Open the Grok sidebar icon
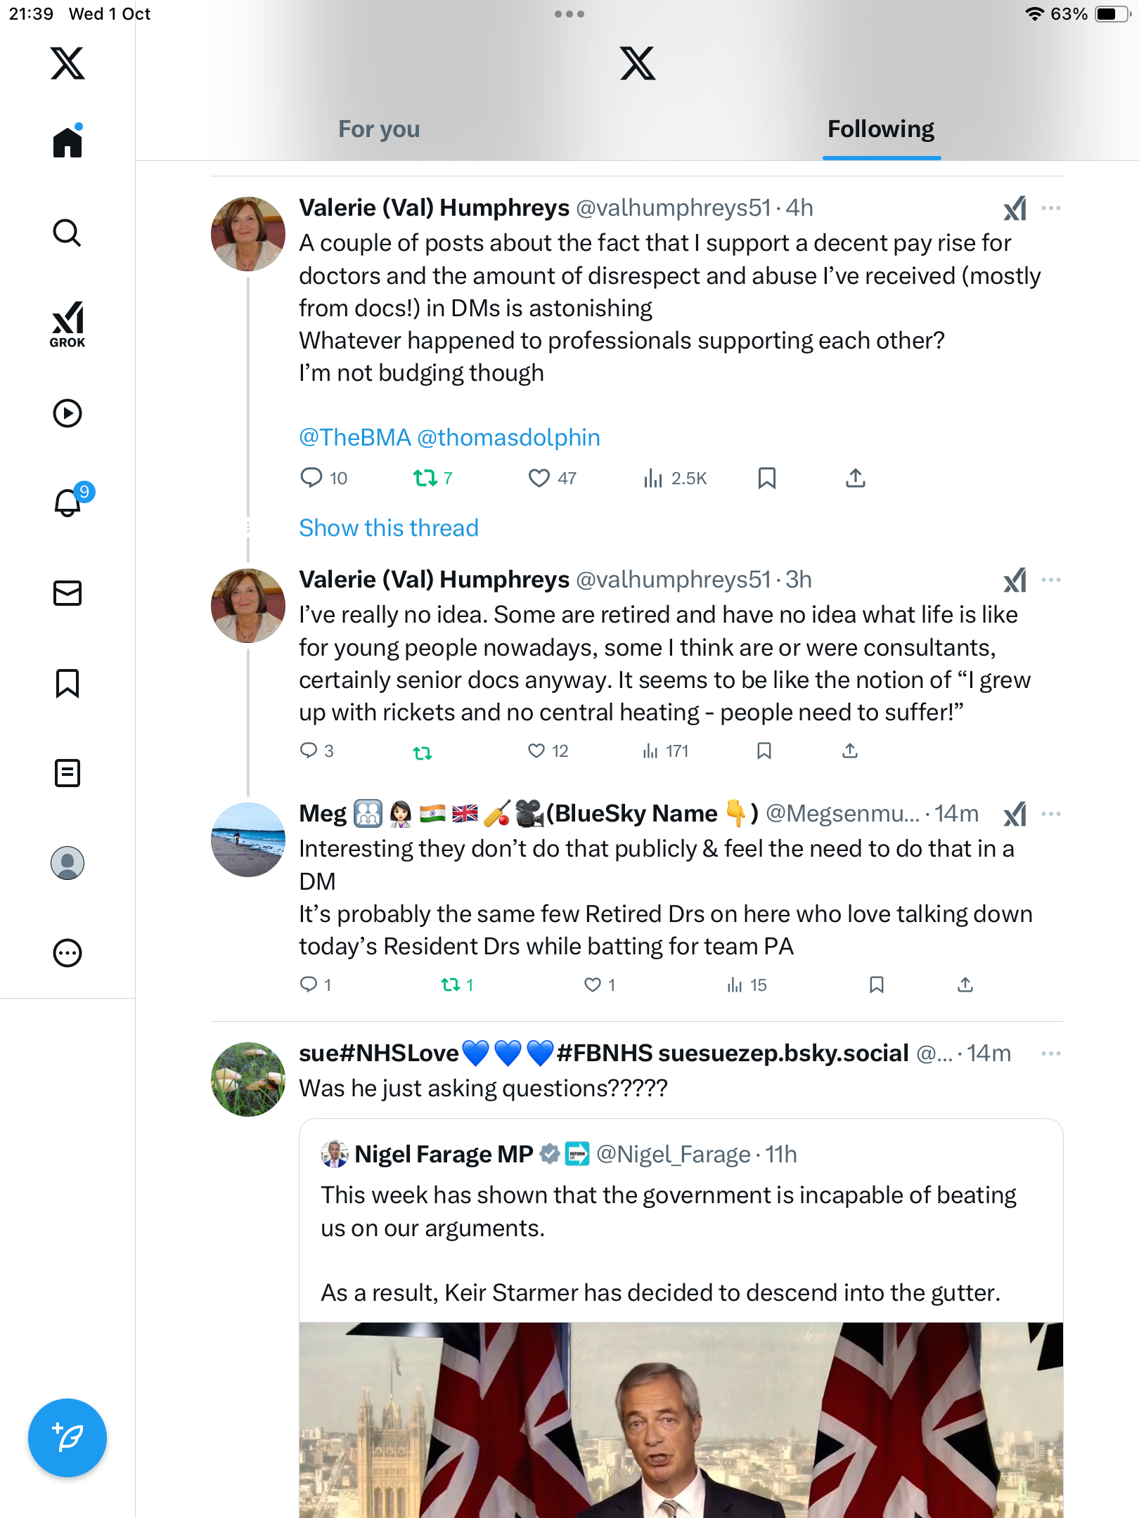This screenshot has width=1139, height=1518. [67, 325]
